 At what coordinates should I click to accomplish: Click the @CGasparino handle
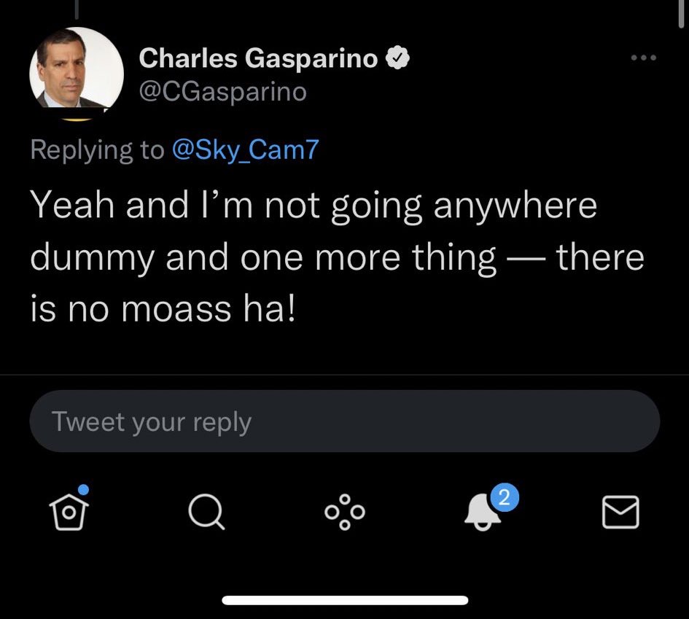(x=222, y=93)
